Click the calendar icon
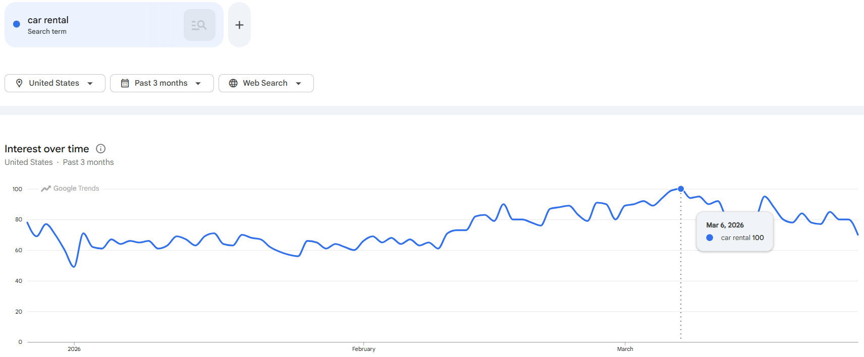The height and width of the screenshot is (357, 864). [x=125, y=83]
